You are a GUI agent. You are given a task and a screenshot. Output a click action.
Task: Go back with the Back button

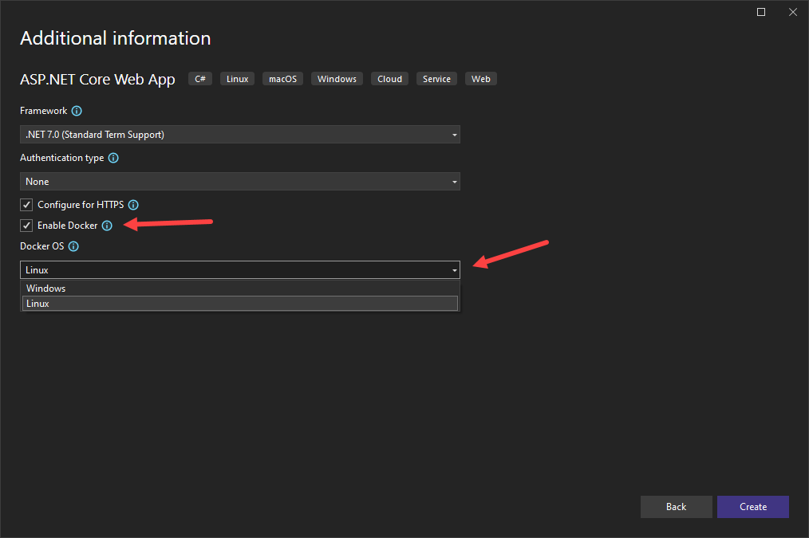tap(676, 507)
